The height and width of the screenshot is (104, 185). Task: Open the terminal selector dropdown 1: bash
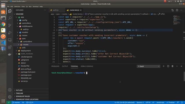pyautogui.click(x=148, y=66)
